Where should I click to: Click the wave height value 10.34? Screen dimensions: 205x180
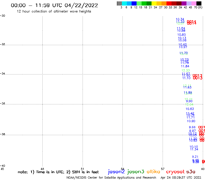coord(180,19)
